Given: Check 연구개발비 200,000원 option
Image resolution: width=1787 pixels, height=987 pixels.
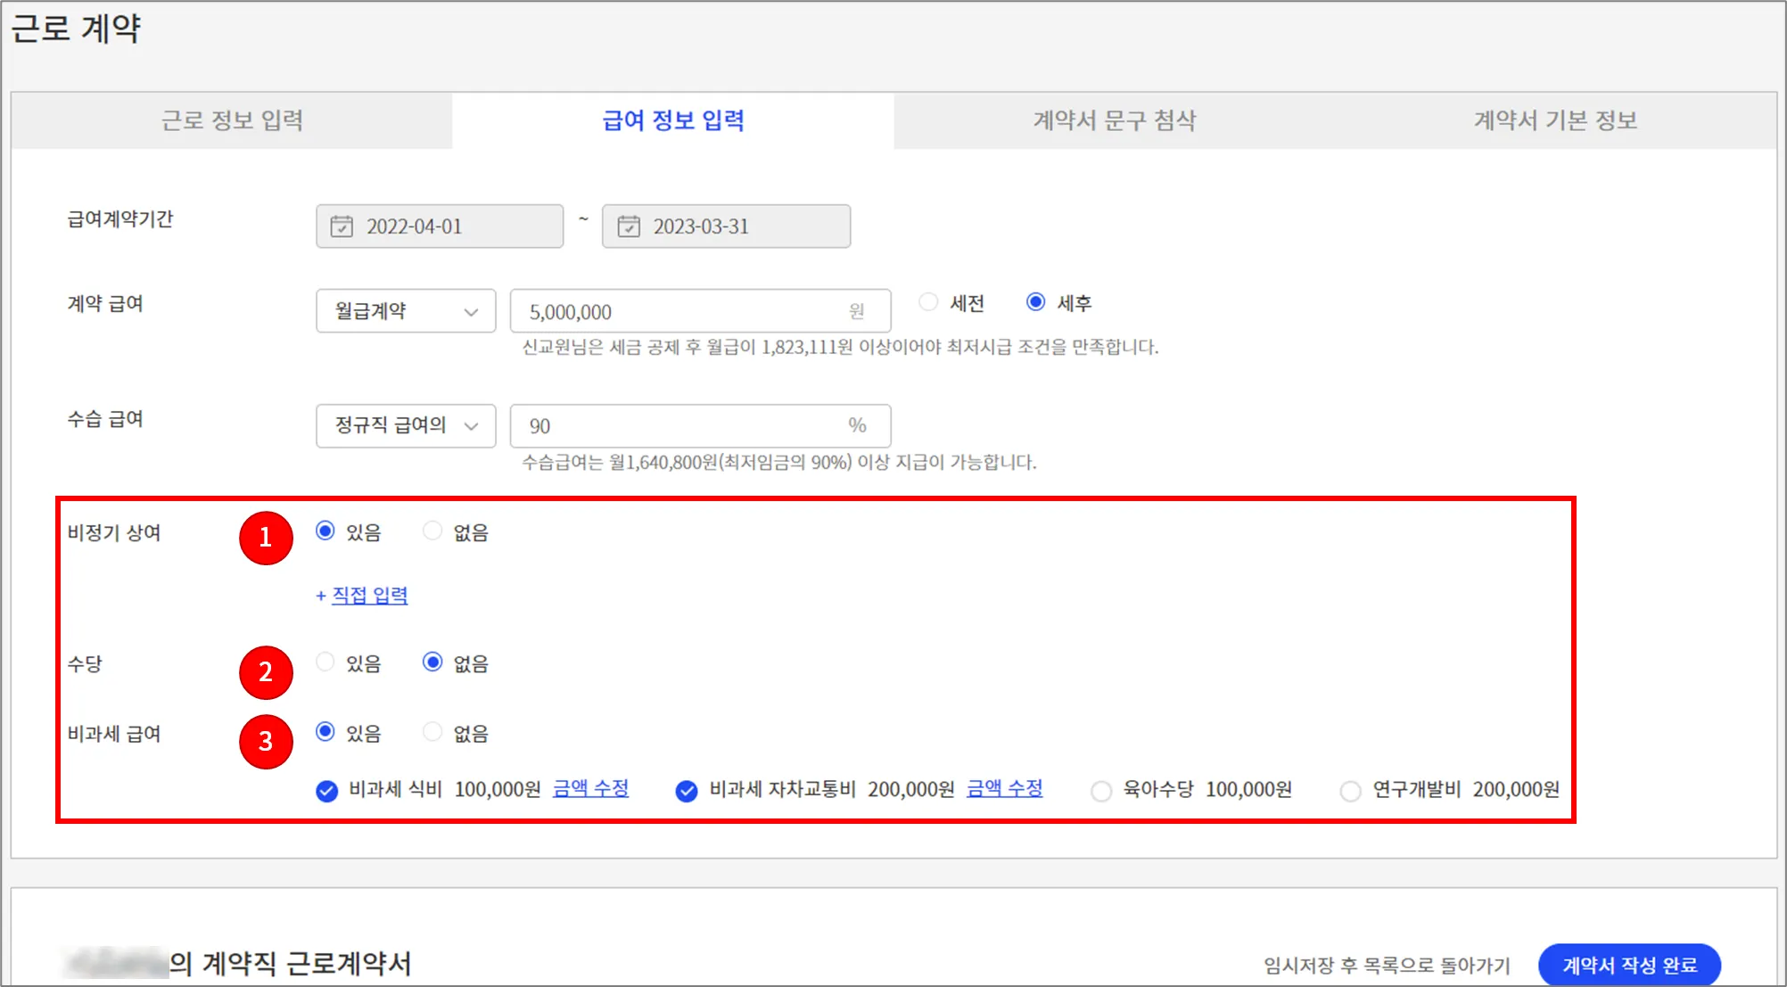Looking at the screenshot, I should (1350, 791).
